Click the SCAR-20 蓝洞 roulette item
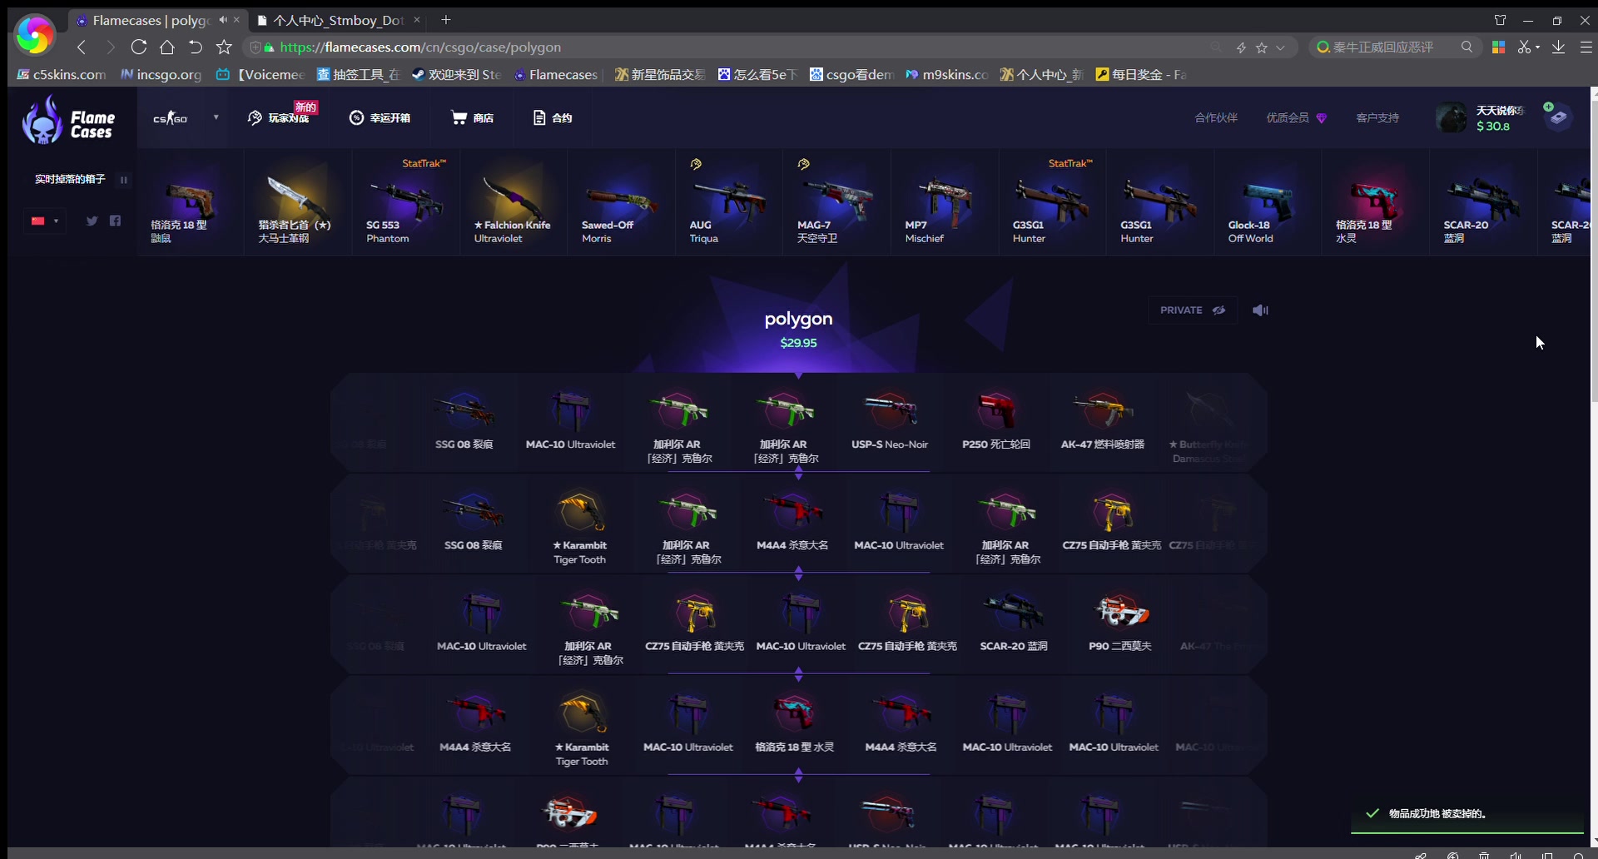The image size is (1598, 859). 1014,624
